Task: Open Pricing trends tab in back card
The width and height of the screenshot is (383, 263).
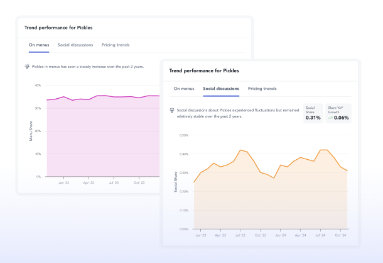Action: [x=116, y=45]
